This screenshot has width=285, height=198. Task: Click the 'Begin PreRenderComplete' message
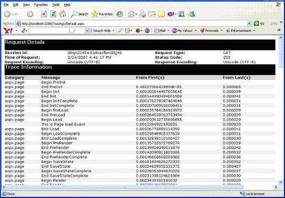coord(66,152)
